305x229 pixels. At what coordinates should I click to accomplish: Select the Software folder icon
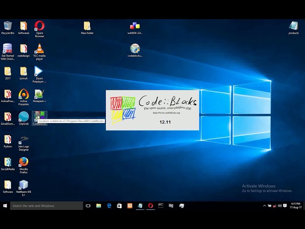point(8,187)
